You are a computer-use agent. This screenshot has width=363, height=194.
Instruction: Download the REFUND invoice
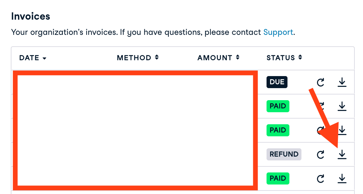(342, 154)
